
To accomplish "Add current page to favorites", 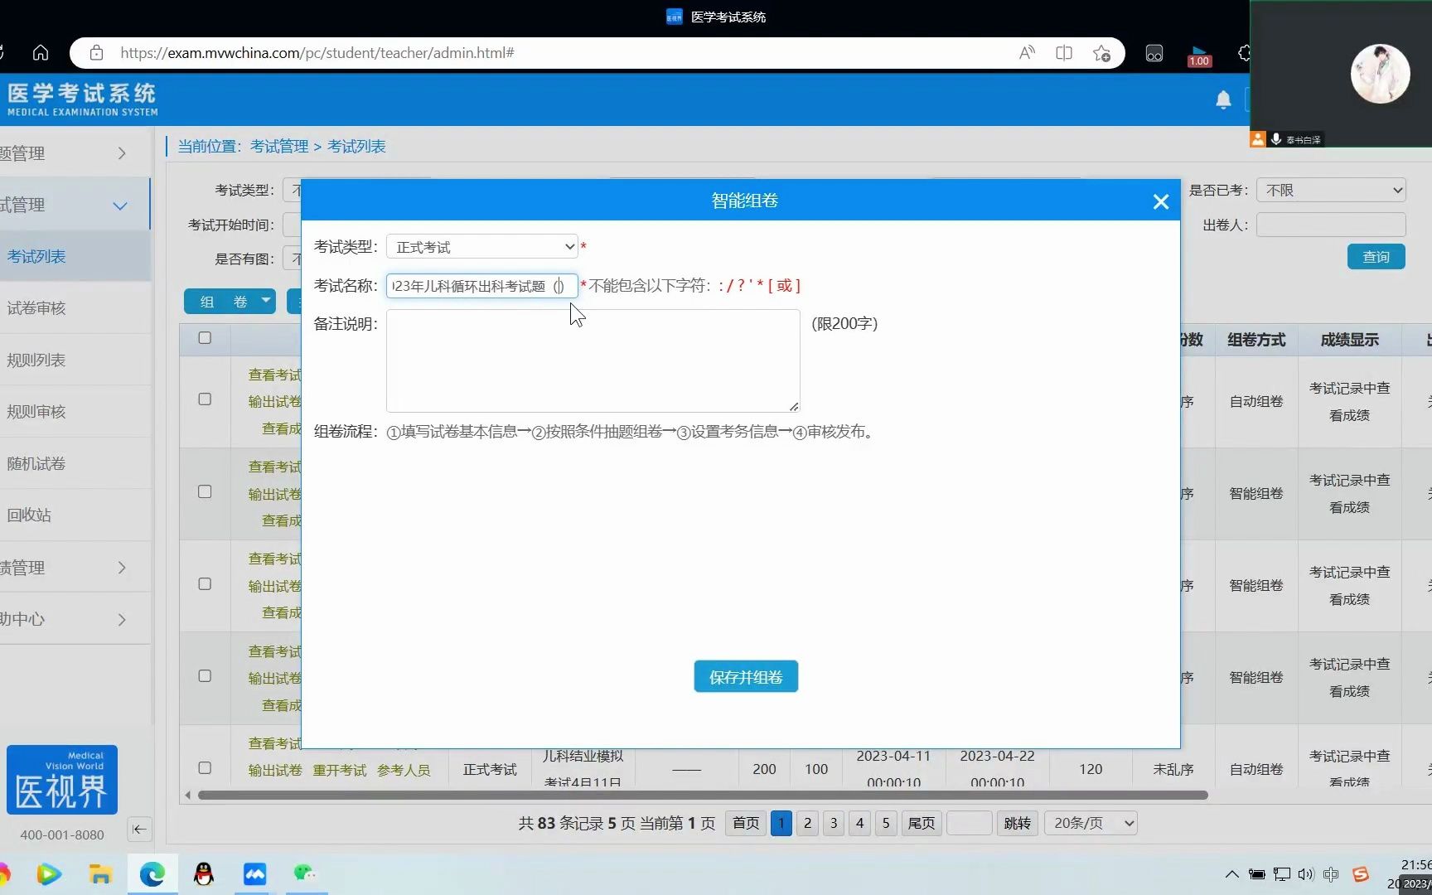I will tap(1102, 53).
